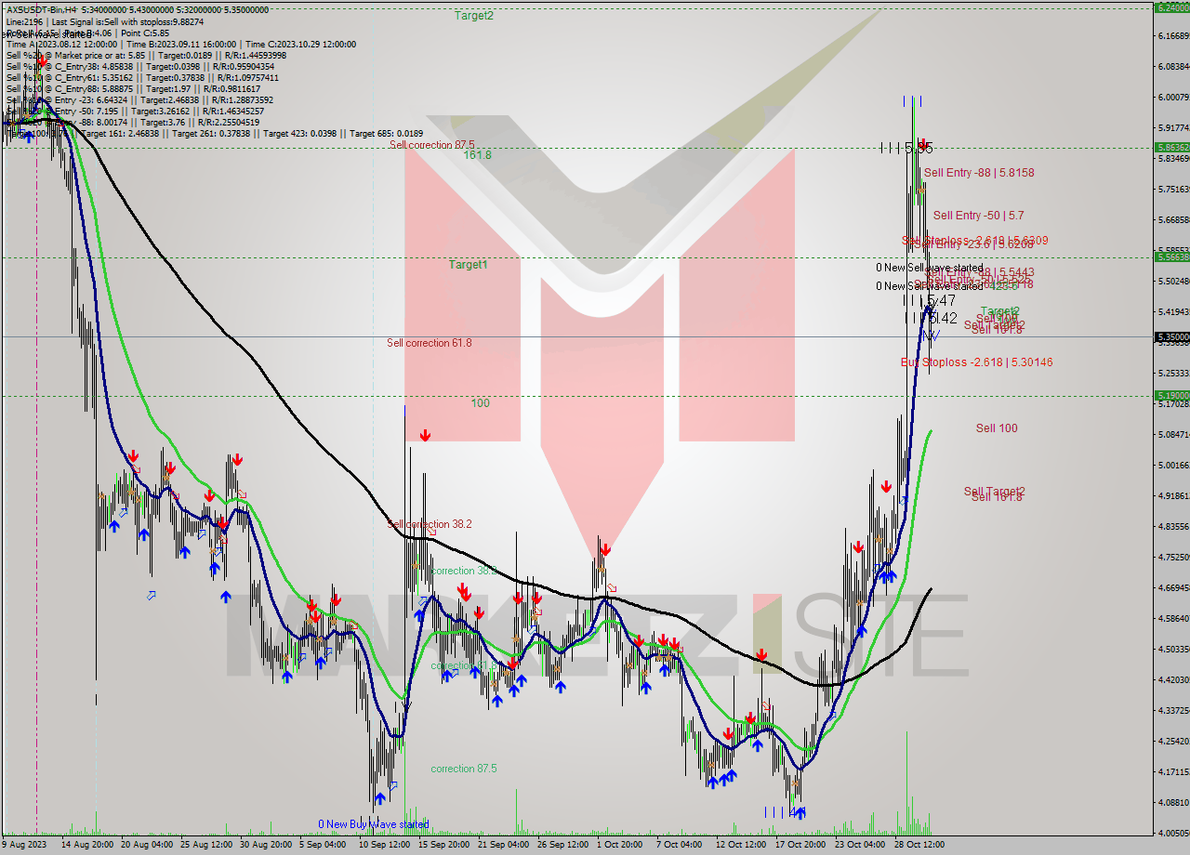Viewport: 1190px width, 855px height.
Task: Click the green 5.19000 price tag
Action: tap(1171, 395)
